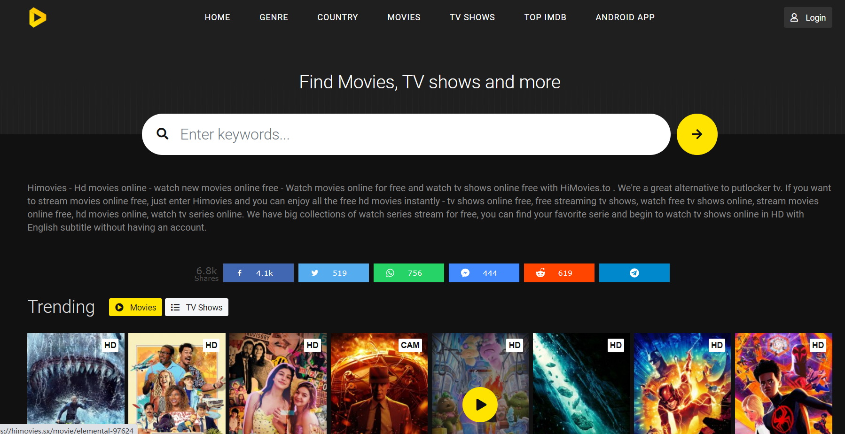The image size is (845, 434).
Task: Switch to TV Shows trending tab
Action: [x=196, y=307]
